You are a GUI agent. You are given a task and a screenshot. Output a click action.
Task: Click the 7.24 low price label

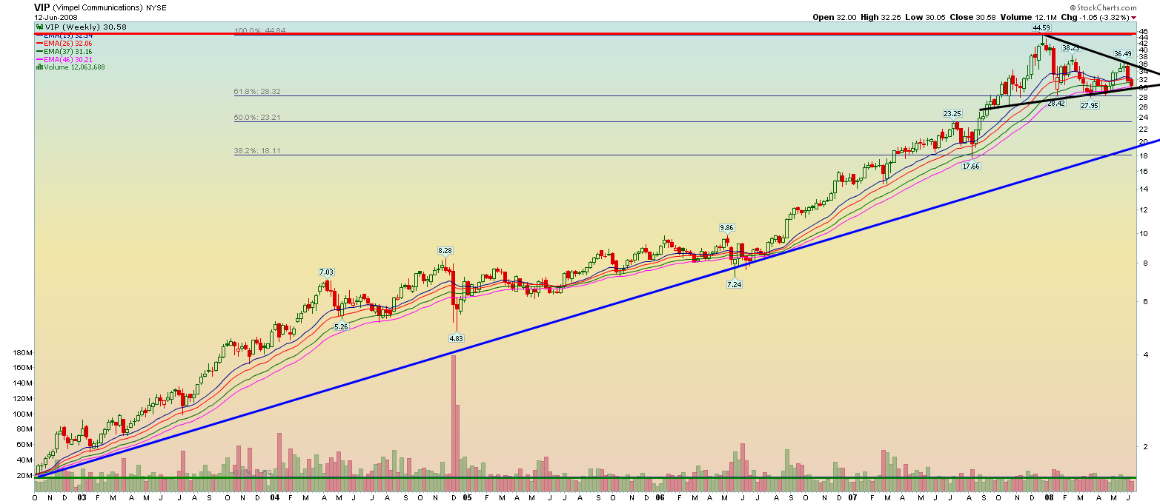735,284
